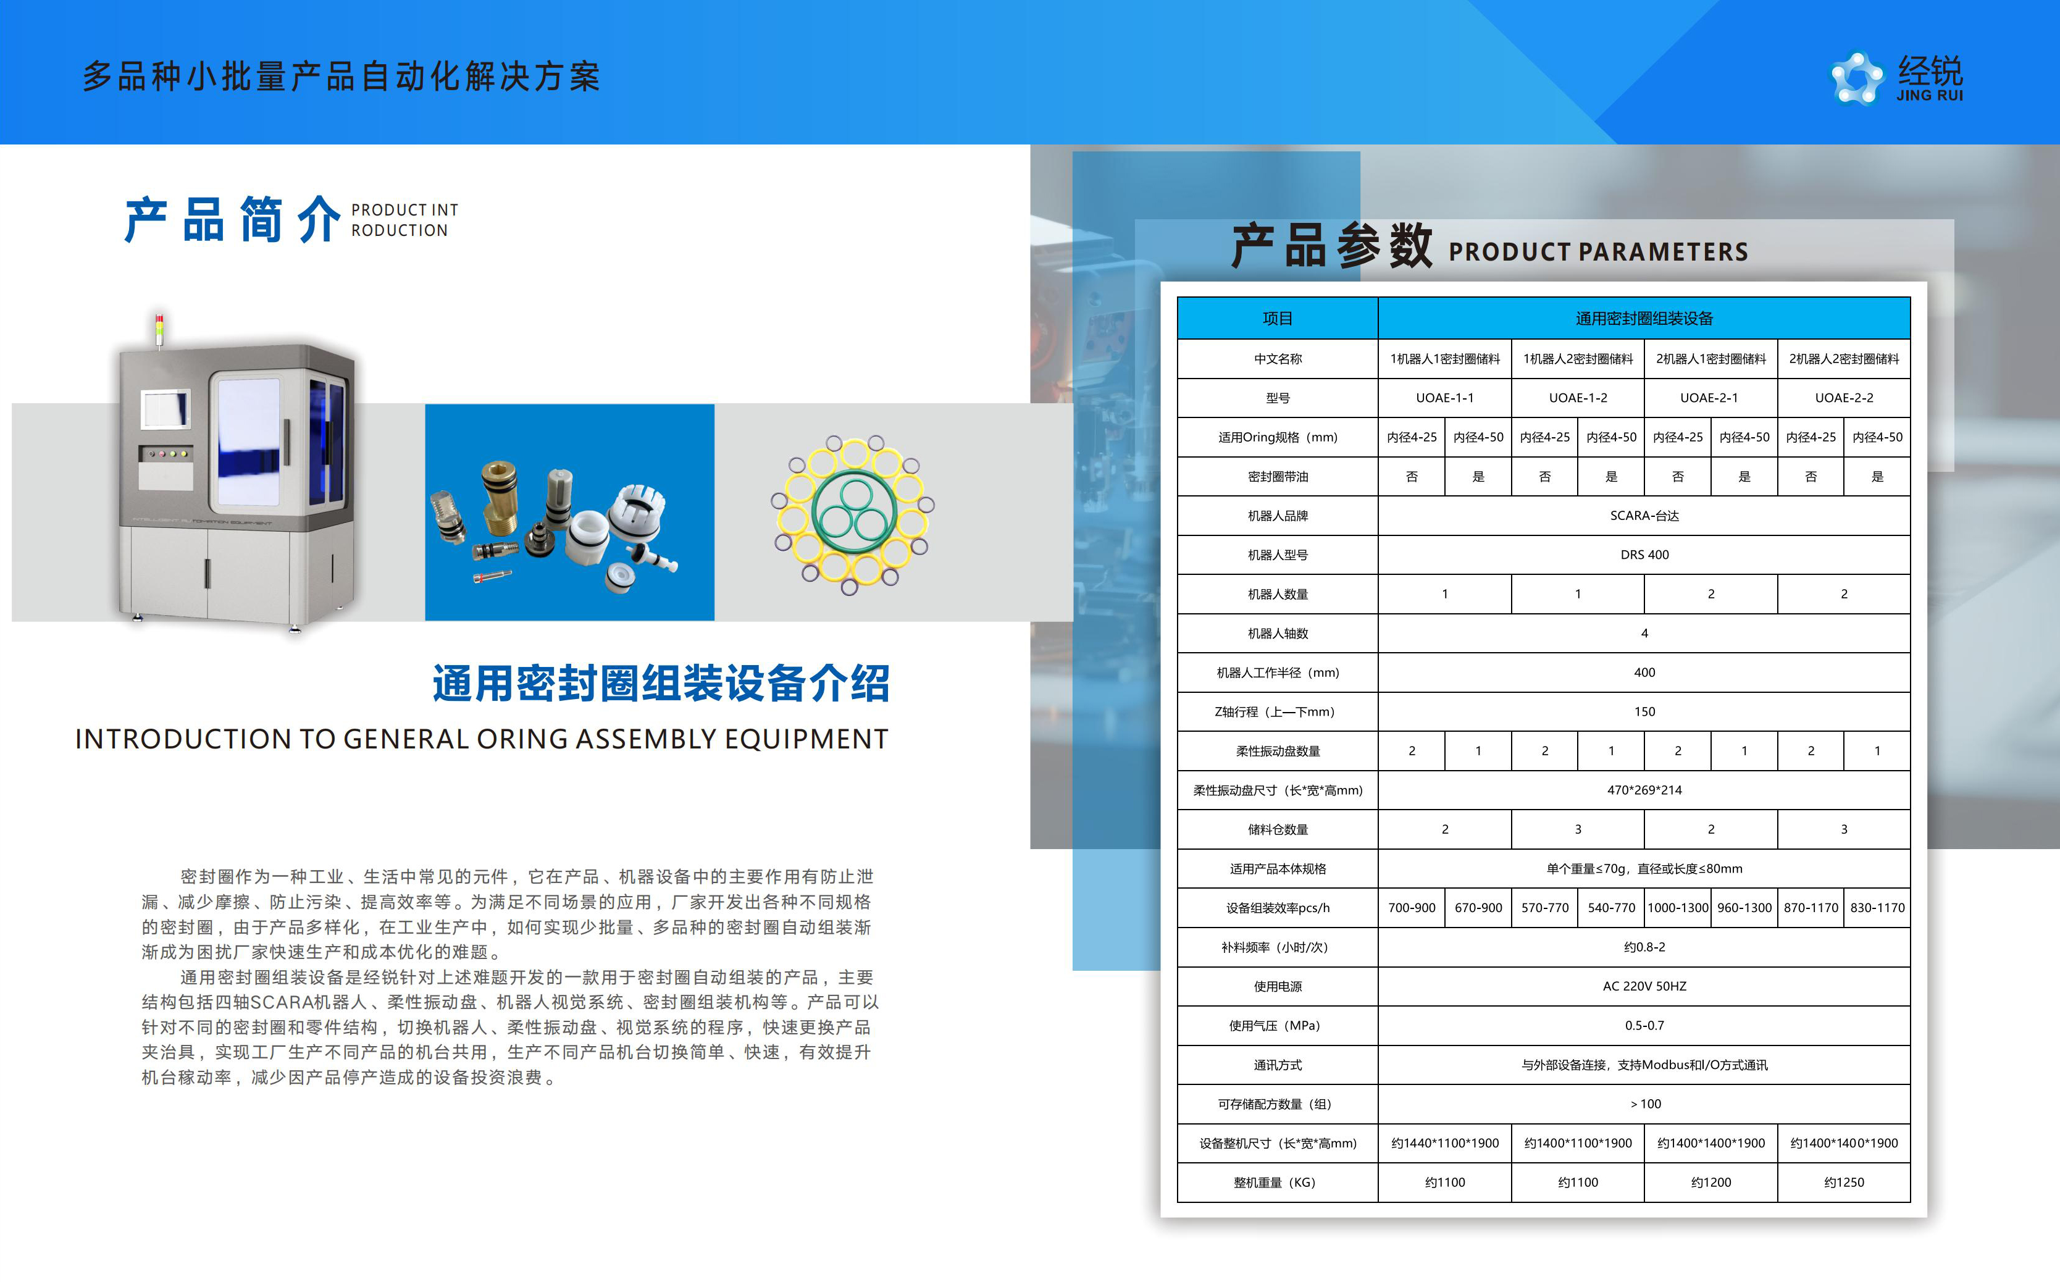The height and width of the screenshot is (1282, 2060).
Task: Click the header 多品种小批量产品自动化解决方案
Action: (x=341, y=77)
